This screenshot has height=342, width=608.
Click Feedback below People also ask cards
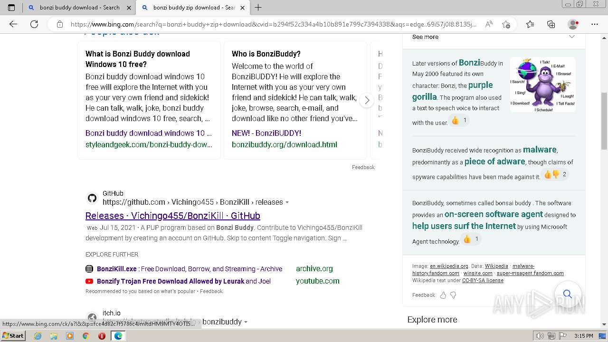click(x=363, y=167)
